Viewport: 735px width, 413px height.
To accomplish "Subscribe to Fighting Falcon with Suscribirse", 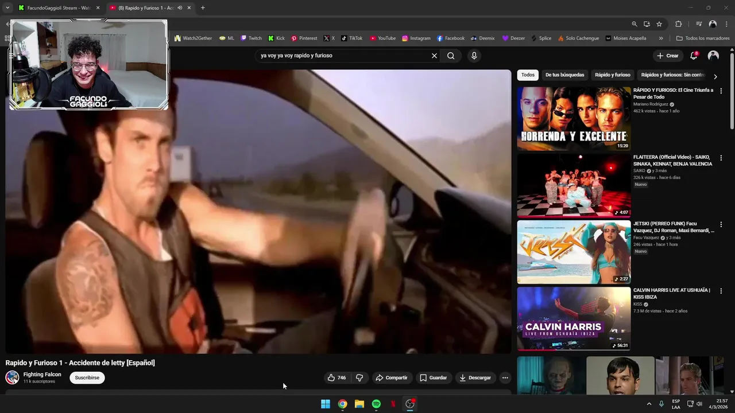I will 87,377.
